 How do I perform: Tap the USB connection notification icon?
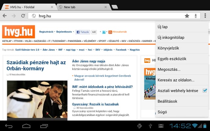(x=150, y=126)
